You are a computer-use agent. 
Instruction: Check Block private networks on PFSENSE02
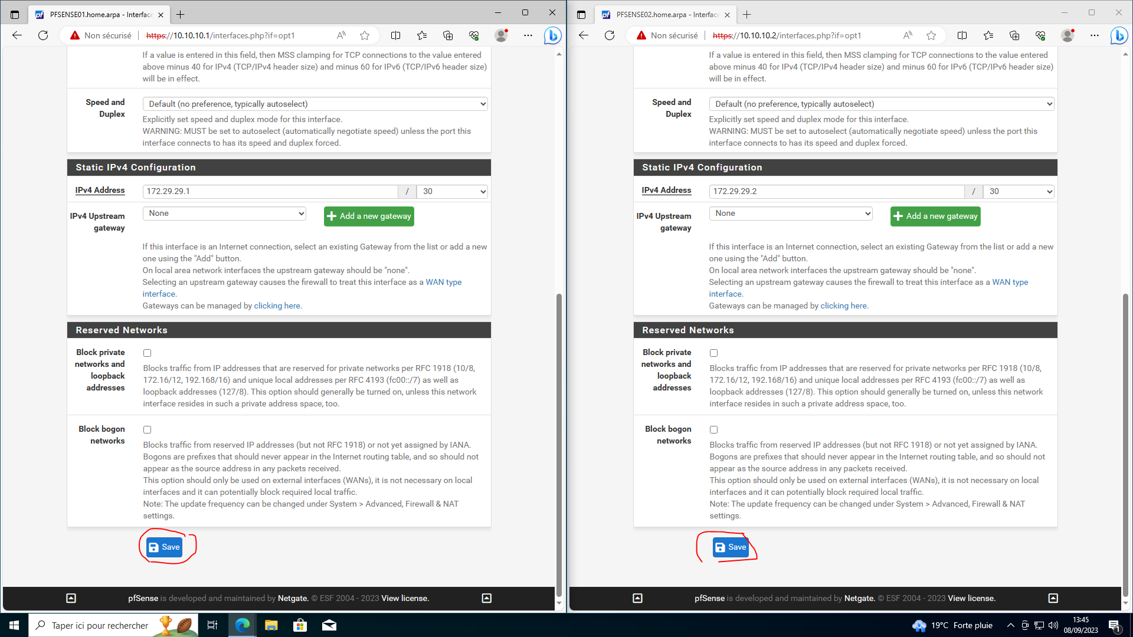pyautogui.click(x=713, y=353)
